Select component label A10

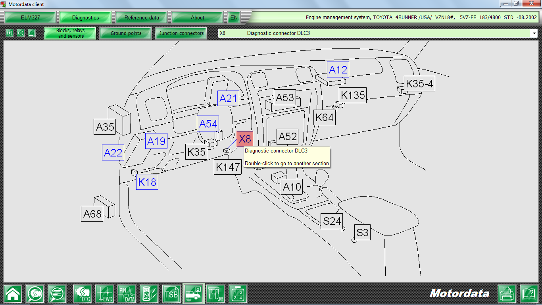tap(292, 187)
